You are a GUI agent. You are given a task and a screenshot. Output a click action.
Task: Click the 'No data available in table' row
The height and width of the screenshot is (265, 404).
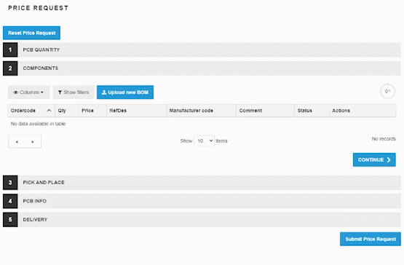pyautogui.click(x=202, y=124)
